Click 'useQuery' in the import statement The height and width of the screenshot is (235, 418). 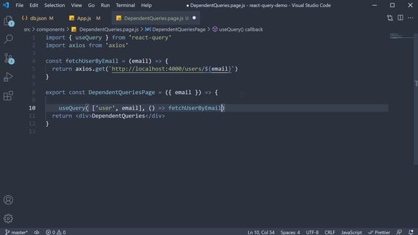(89, 38)
